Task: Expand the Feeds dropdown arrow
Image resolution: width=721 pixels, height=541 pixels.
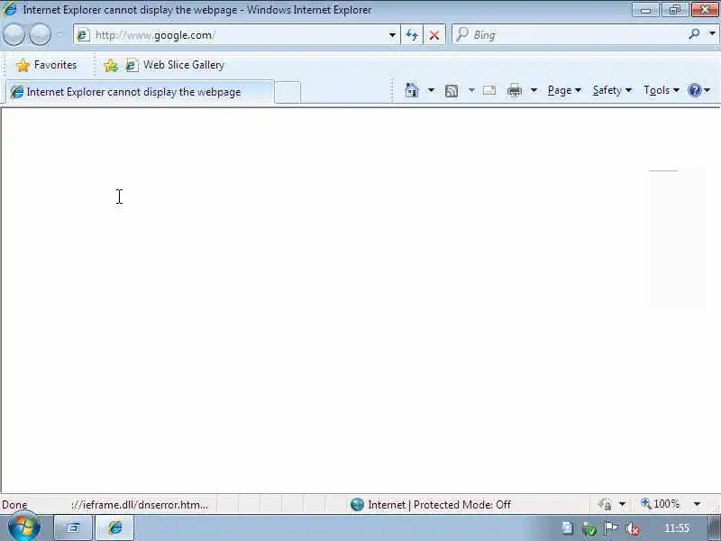Action: click(x=471, y=90)
